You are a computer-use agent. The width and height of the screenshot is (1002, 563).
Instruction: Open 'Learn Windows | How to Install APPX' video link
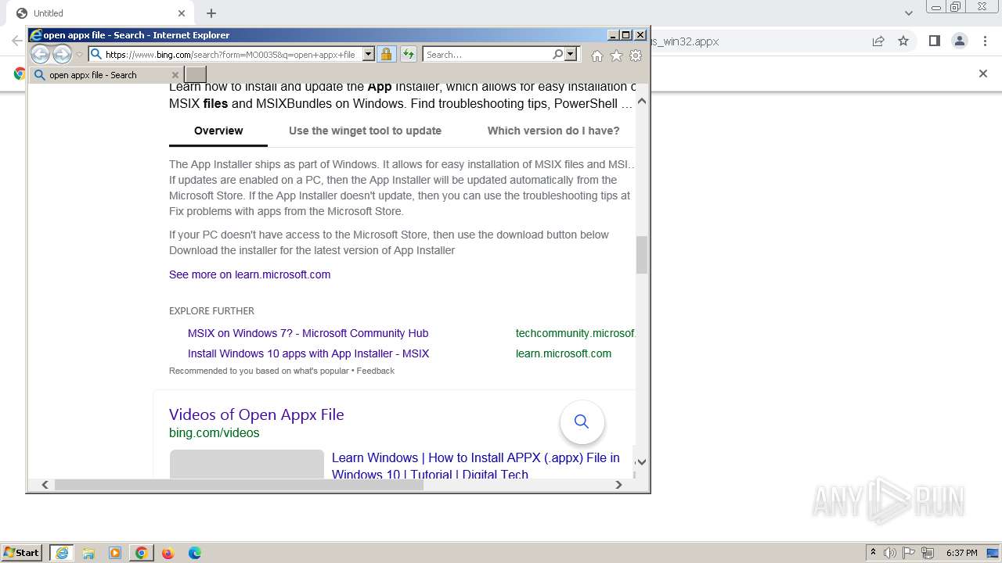[x=476, y=465]
